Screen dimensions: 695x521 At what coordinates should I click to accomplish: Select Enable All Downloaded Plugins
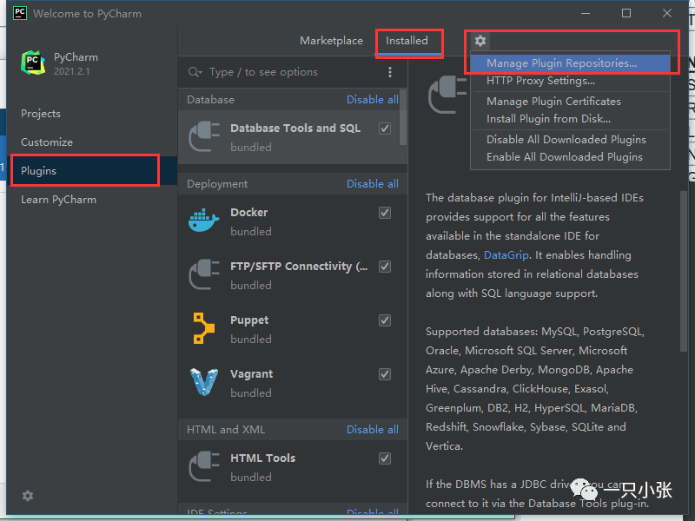pos(570,157)
